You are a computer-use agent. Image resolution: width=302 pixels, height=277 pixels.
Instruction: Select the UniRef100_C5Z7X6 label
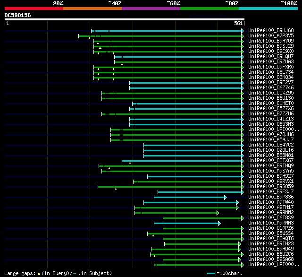pyautogui.click(x=271, y=109)
